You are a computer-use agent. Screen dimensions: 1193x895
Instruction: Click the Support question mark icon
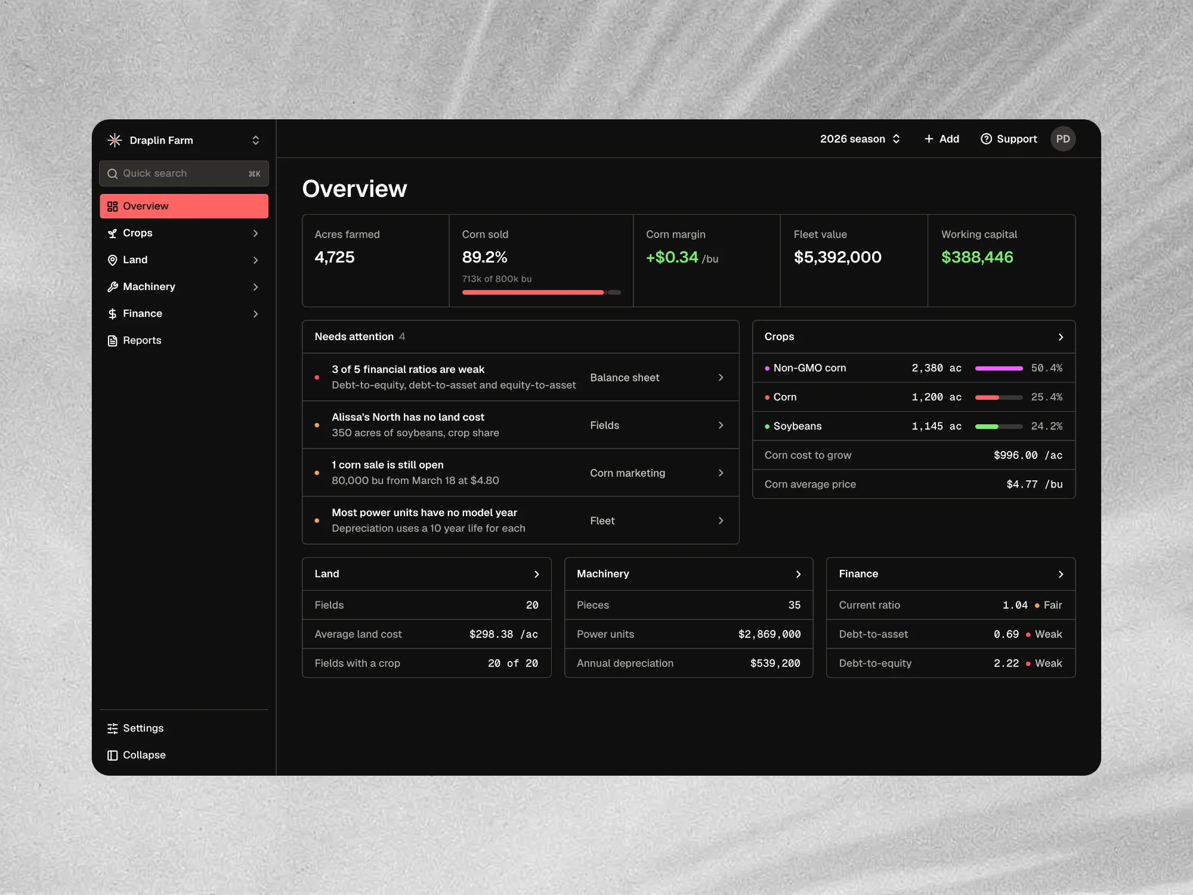986,139
